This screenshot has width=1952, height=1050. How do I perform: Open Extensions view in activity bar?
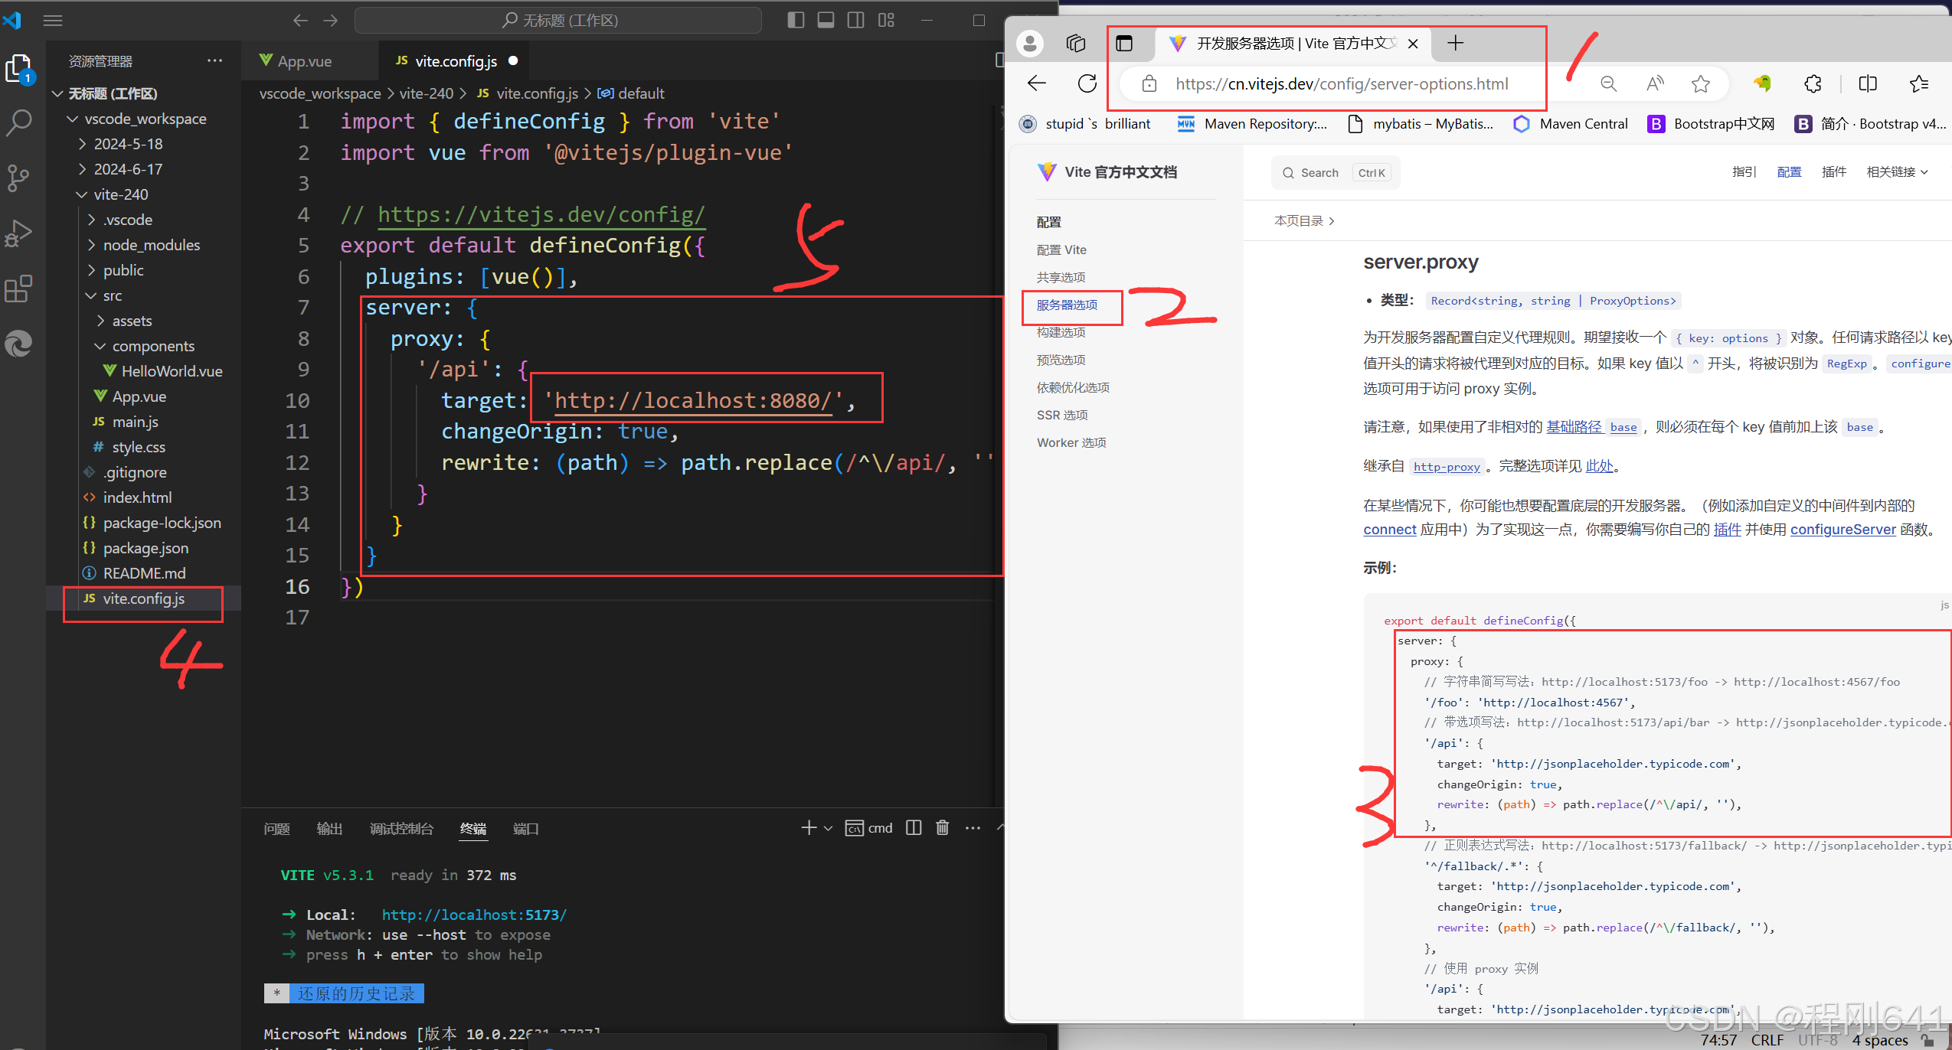click(x=18, y=289)
